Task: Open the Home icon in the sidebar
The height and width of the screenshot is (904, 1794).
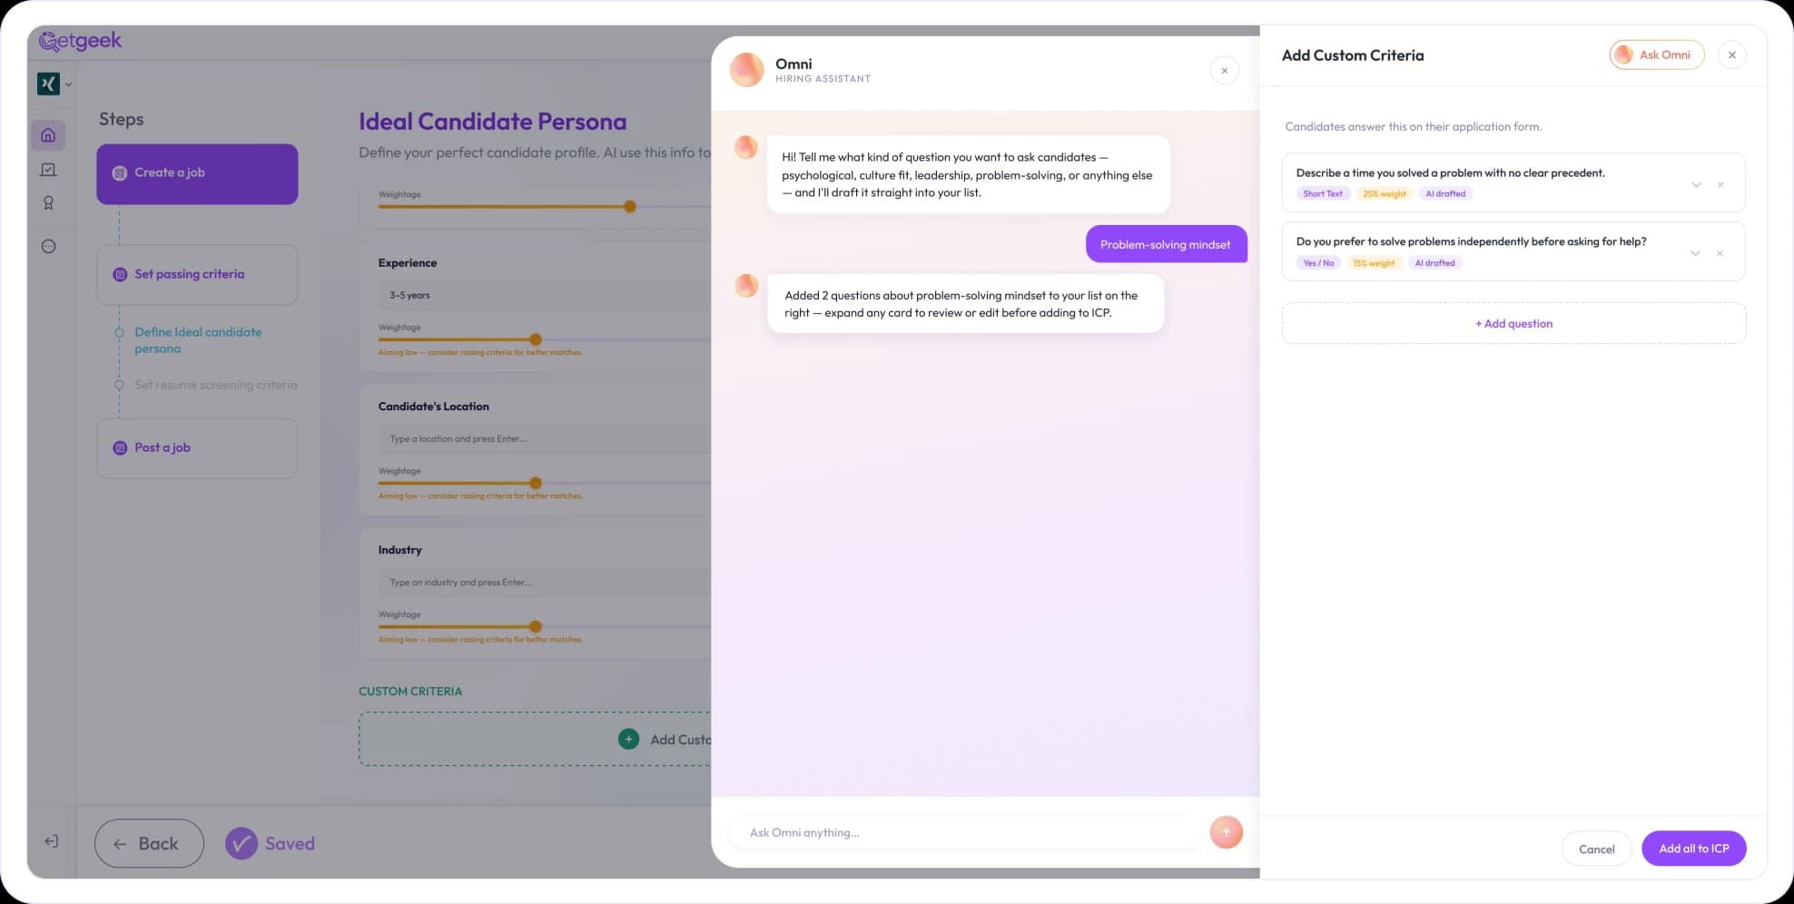Action: (48, 135)
